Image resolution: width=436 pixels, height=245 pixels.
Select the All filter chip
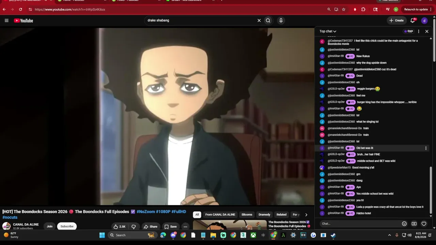[197, 215]
